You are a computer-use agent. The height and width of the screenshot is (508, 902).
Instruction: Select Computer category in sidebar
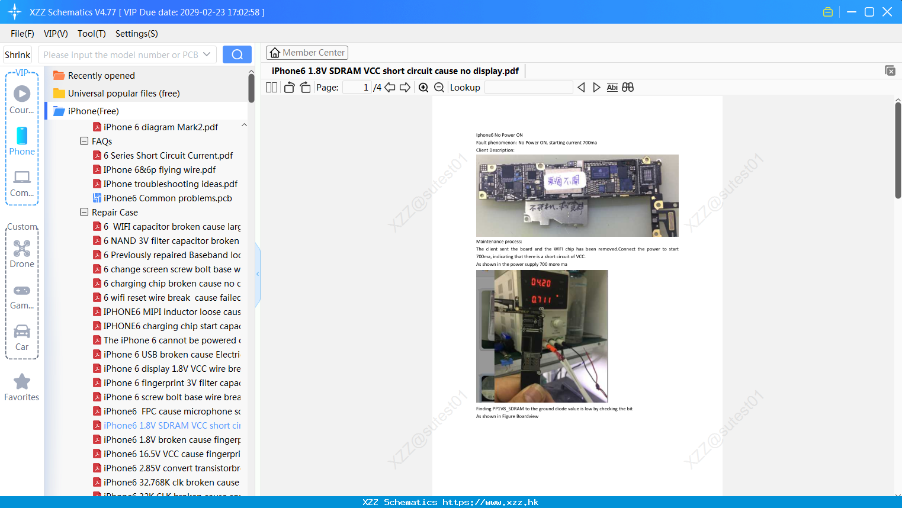pyautogui.click(x=22, y=184)
